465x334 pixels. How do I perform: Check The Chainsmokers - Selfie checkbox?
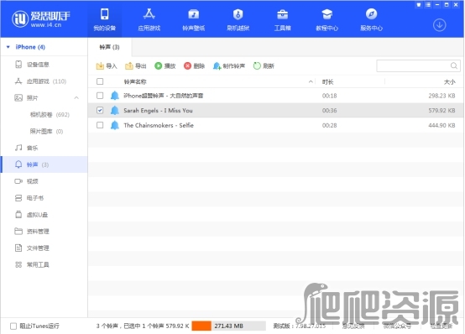100,125
